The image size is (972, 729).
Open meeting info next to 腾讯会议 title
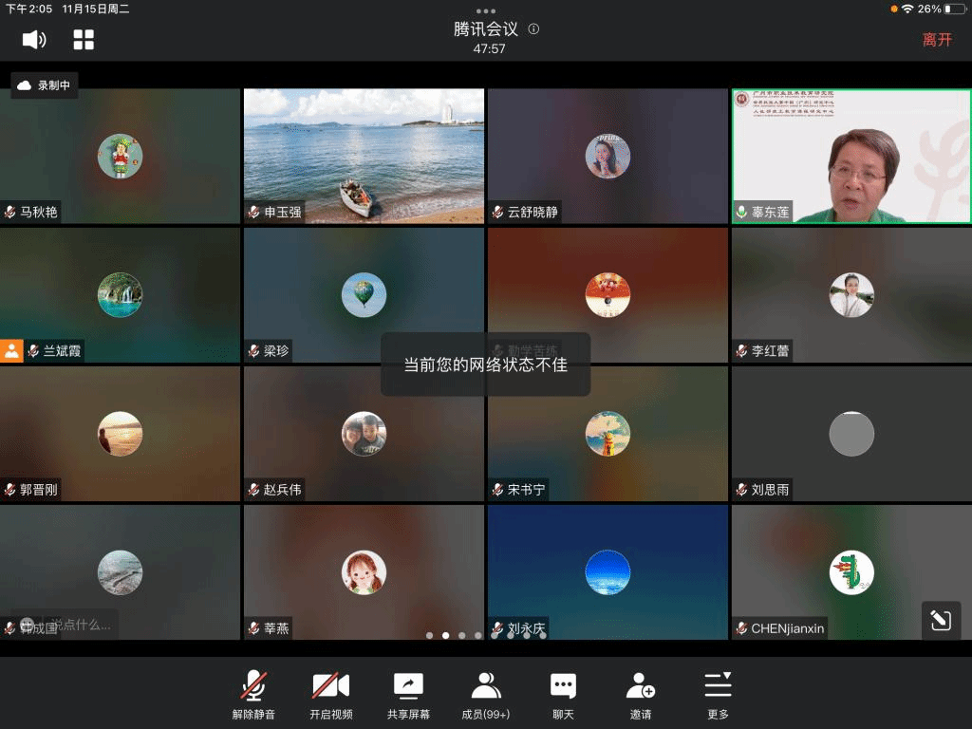click(x=533, y=29)
